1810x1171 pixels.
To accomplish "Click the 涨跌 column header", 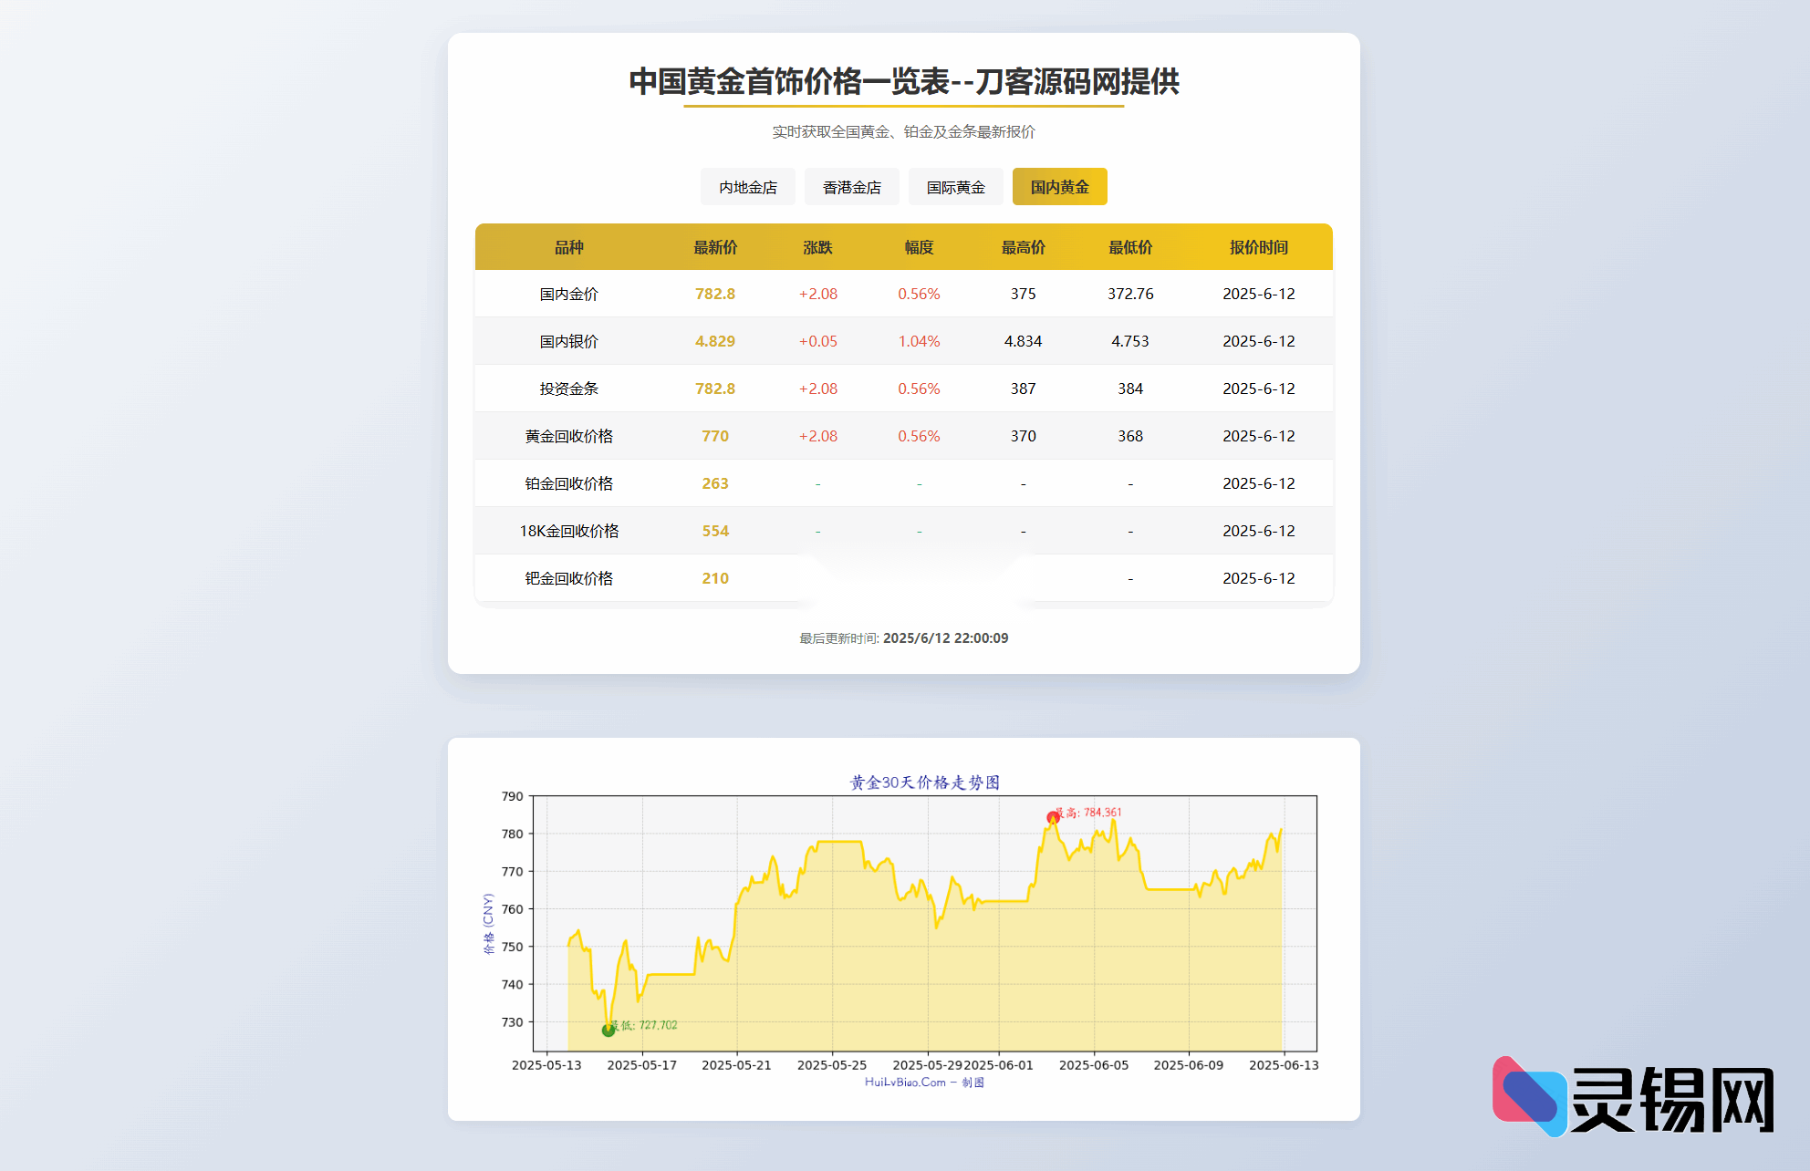I will tap(817, 246).
